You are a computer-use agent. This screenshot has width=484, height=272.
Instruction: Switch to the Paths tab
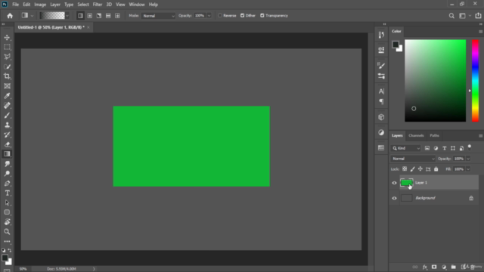[434, 136]
